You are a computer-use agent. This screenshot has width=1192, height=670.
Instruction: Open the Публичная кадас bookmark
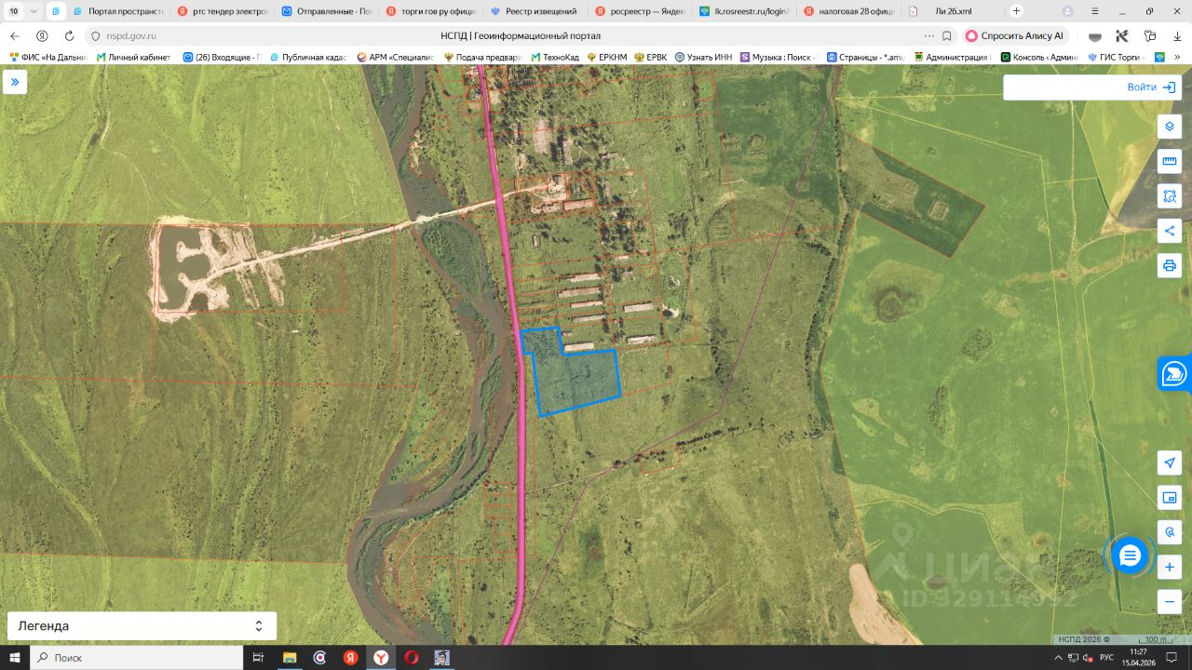point(307,57)
